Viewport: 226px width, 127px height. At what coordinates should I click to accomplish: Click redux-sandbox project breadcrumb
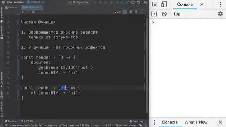pyautogui.click(x=13, y=2)
